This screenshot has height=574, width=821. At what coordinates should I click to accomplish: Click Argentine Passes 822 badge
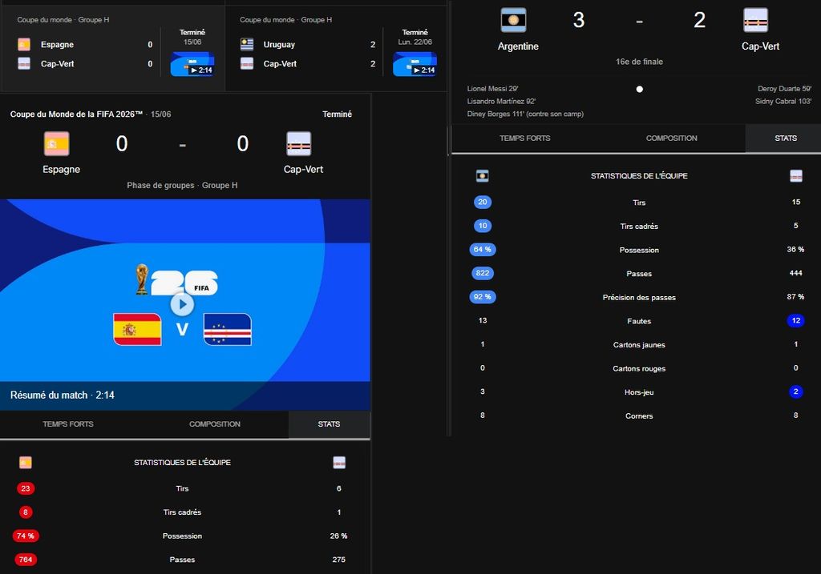[x=482, y=273]
